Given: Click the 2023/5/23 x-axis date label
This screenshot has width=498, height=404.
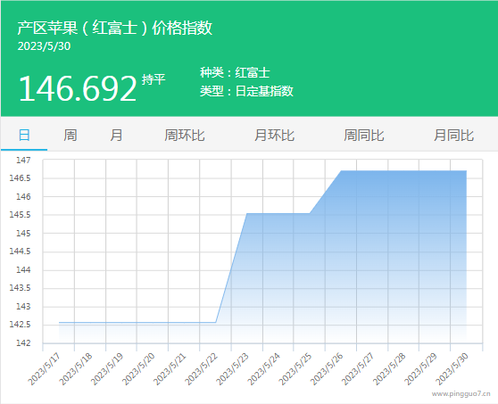Looking at the screenshot, I should tap(233, 369).
